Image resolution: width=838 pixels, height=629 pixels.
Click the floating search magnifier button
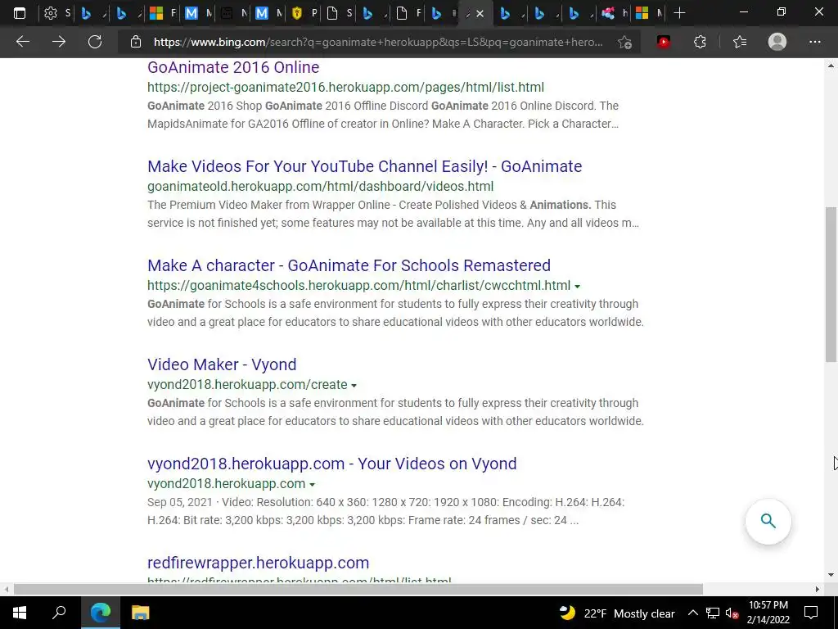point(768,521)
